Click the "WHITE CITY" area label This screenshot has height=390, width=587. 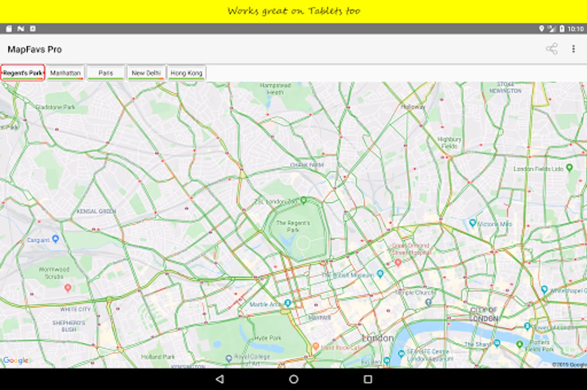coord(75,309)
